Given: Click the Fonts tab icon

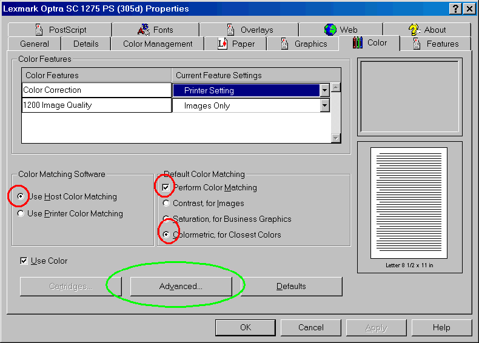Looking at the screenshot, I should (x=144, y=30).
